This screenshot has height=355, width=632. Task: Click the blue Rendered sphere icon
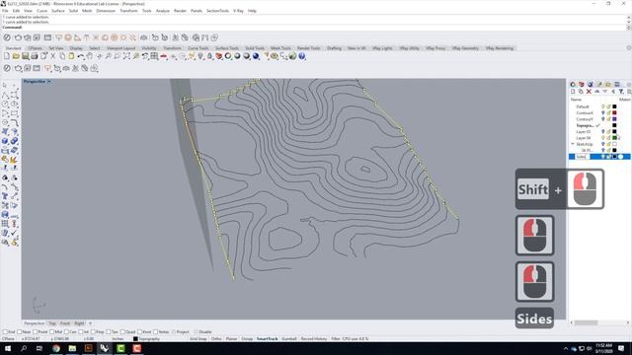256,56
